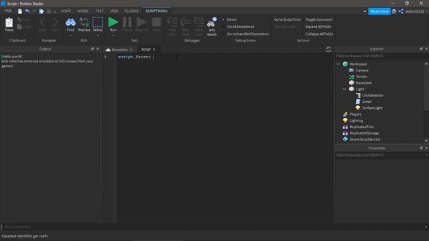This screenshot has width=429, height=241.
Task: Undock the Explorer panel
Action: click(421, 49)
